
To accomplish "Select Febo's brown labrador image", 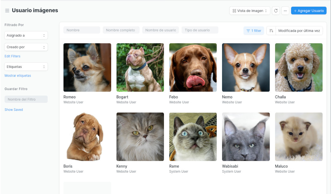I will pos(193,68).
